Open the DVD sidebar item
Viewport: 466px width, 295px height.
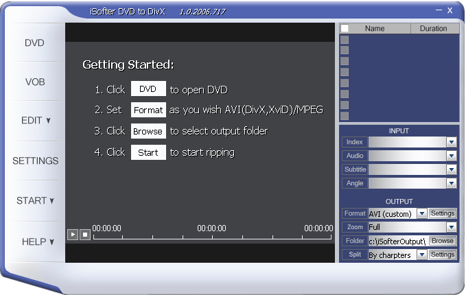(x=34, y=43)
